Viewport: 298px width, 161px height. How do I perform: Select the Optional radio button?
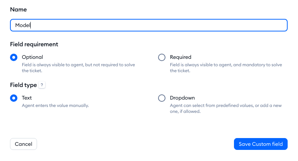(x=14, y=57)
